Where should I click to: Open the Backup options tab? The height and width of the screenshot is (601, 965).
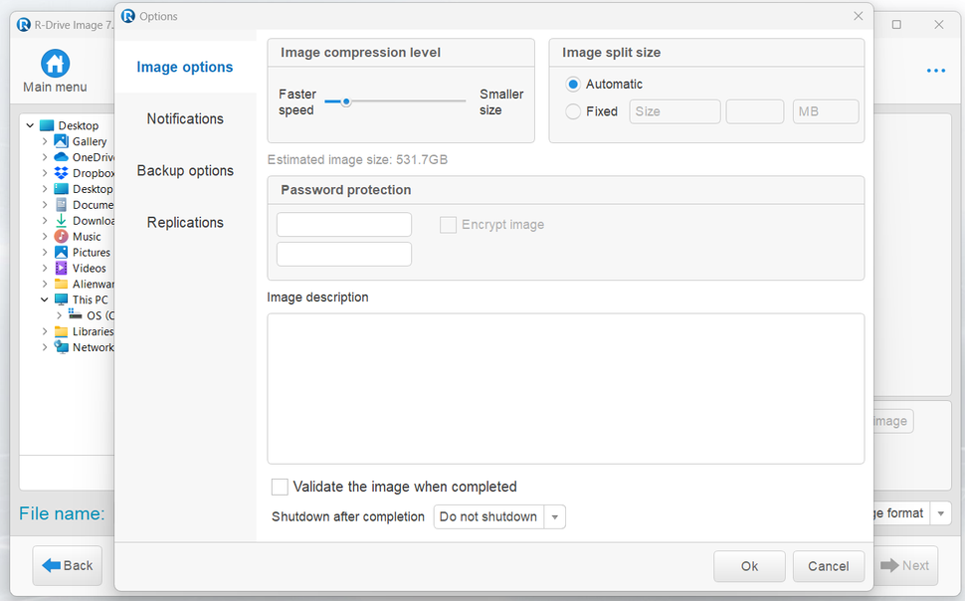(185, 171)
